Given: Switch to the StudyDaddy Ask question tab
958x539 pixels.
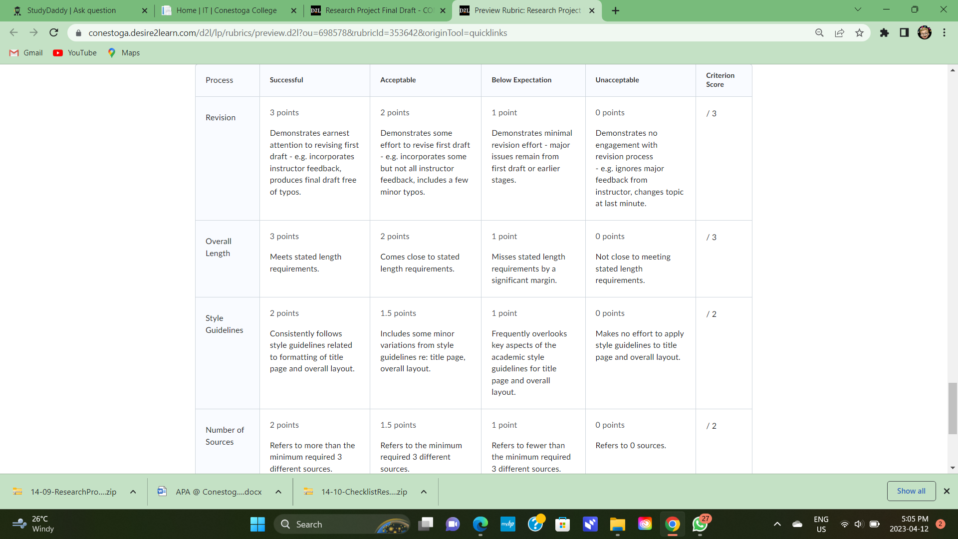Looking at the screenshot, I should coord(71,10).
